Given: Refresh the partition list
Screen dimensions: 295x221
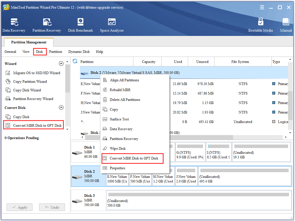Looking at the screenshot, I should (x=75, y=61).
